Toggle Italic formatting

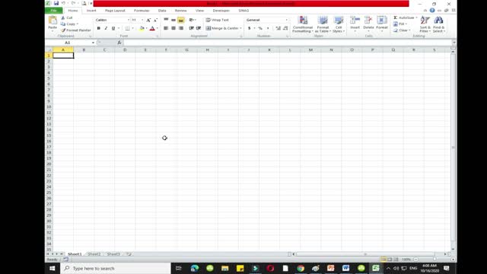106,28
